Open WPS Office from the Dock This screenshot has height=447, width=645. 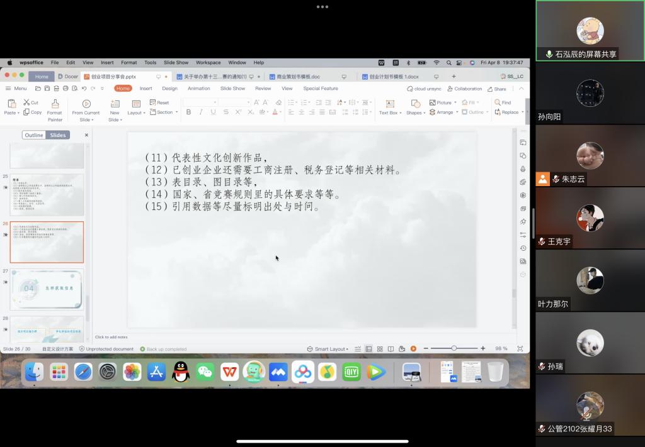click(x=229, y=372)
